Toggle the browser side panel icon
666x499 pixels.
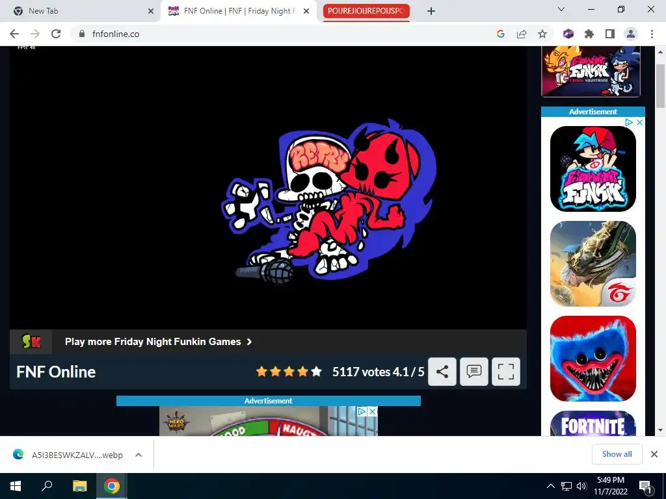(x=610, y=34)
